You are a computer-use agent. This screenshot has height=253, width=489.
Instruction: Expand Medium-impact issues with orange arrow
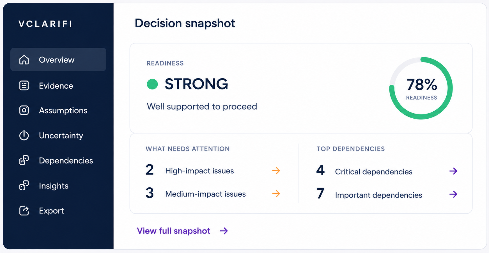pos(276,194)
